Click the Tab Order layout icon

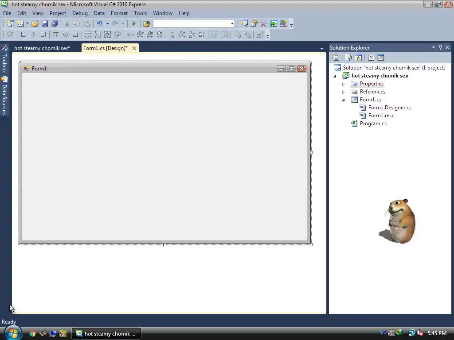pyautogui.click(x=259, y=35)
